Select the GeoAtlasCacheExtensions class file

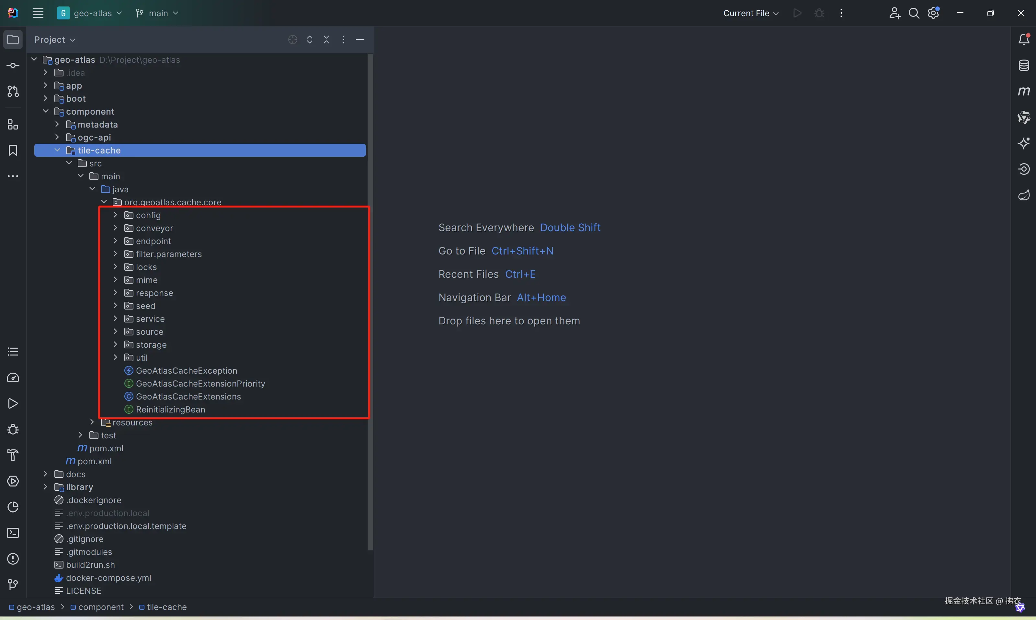pos(188,397)
